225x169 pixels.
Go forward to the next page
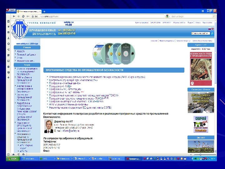coord(18,16)
